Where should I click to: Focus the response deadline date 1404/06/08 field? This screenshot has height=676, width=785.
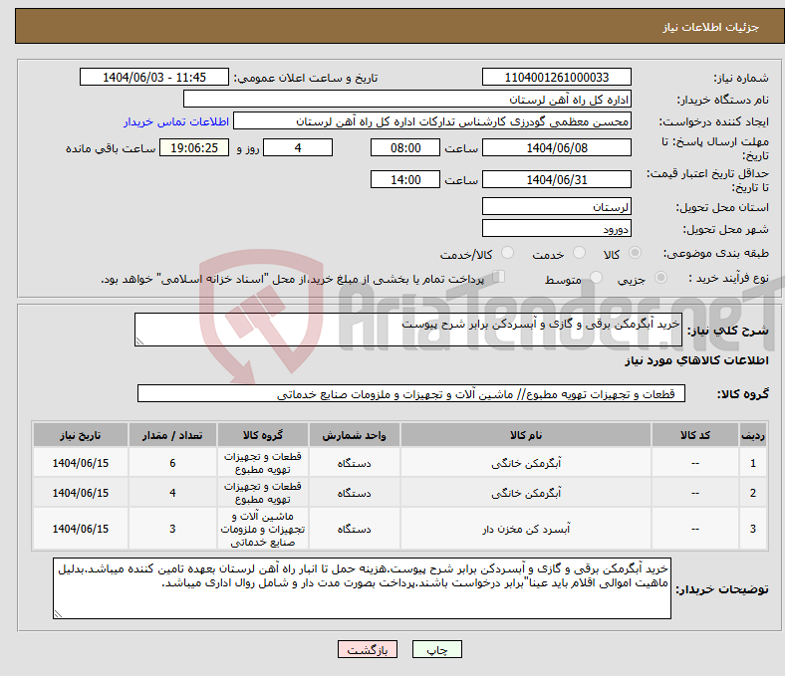tap(556, 147)
